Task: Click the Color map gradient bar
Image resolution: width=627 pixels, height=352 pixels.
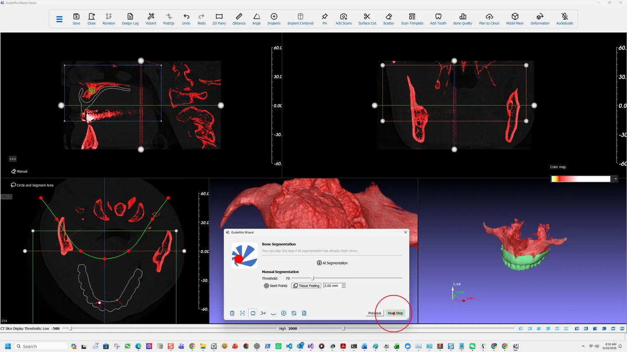Action: pyautogui.click(x=581, y=179)
